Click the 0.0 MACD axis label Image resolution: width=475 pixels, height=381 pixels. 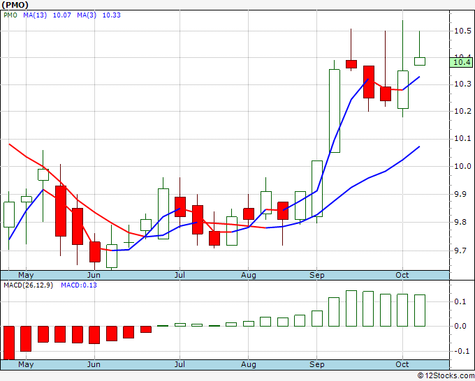point(460,326)
